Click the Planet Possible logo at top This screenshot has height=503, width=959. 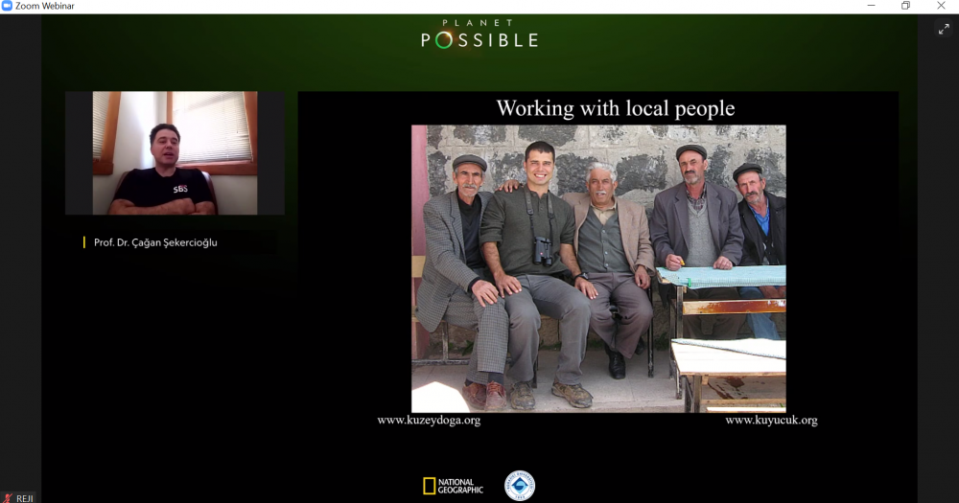pos(479,34)
